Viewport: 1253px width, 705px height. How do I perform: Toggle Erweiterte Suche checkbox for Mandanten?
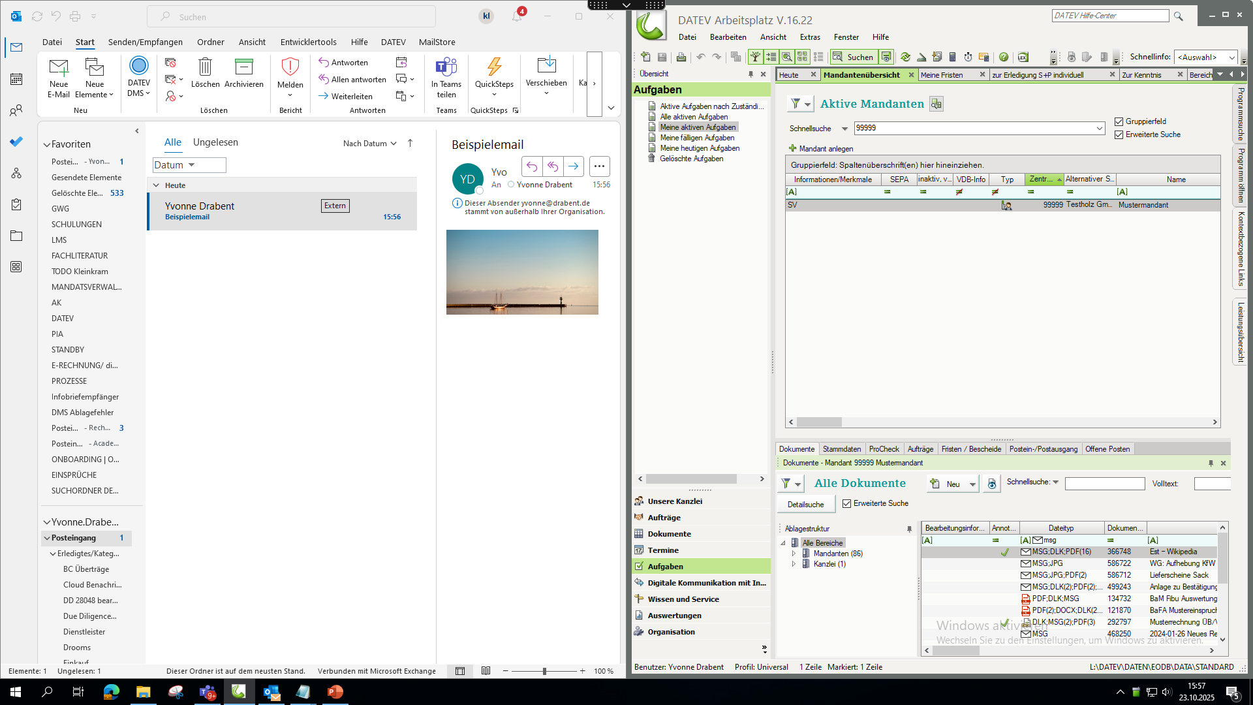tap(1119, 134)
